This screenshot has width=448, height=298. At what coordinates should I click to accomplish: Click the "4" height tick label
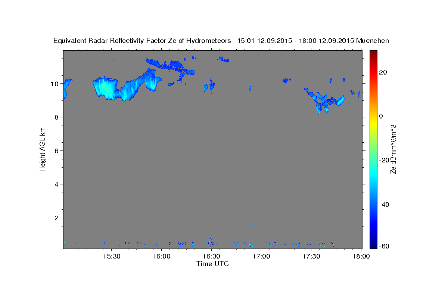click(x=57, y=184)
